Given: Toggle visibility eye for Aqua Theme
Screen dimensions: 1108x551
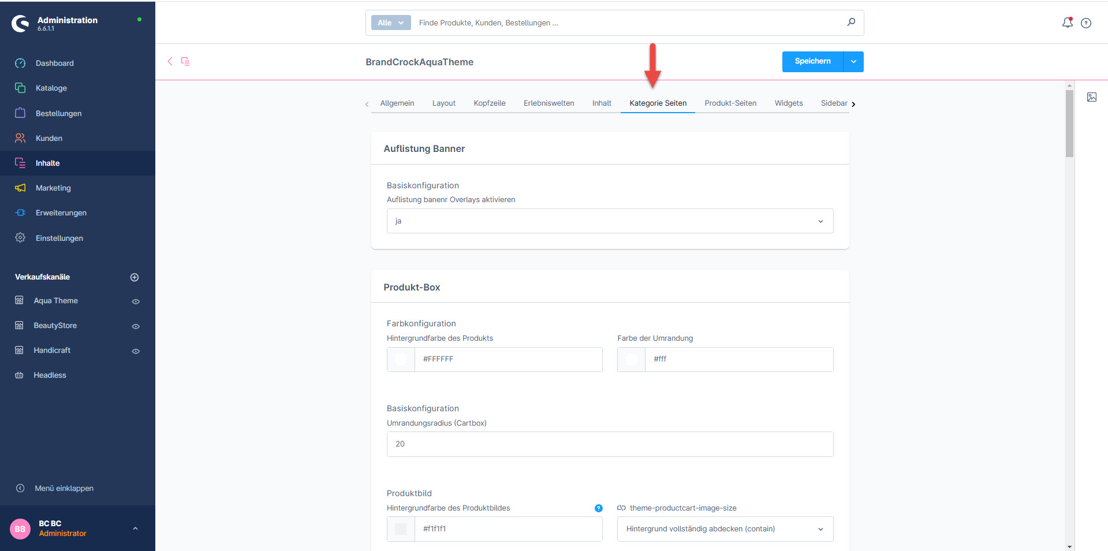Looking at the screenshot, I should [136, 301].
